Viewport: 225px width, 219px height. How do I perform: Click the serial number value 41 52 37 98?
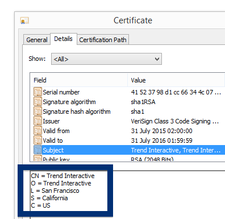click(x=176, y=92)
